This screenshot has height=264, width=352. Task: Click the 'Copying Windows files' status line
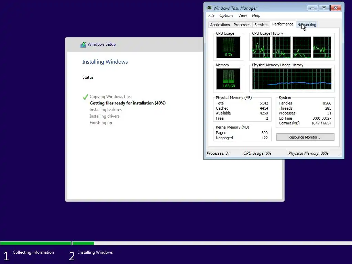point(110,97)
